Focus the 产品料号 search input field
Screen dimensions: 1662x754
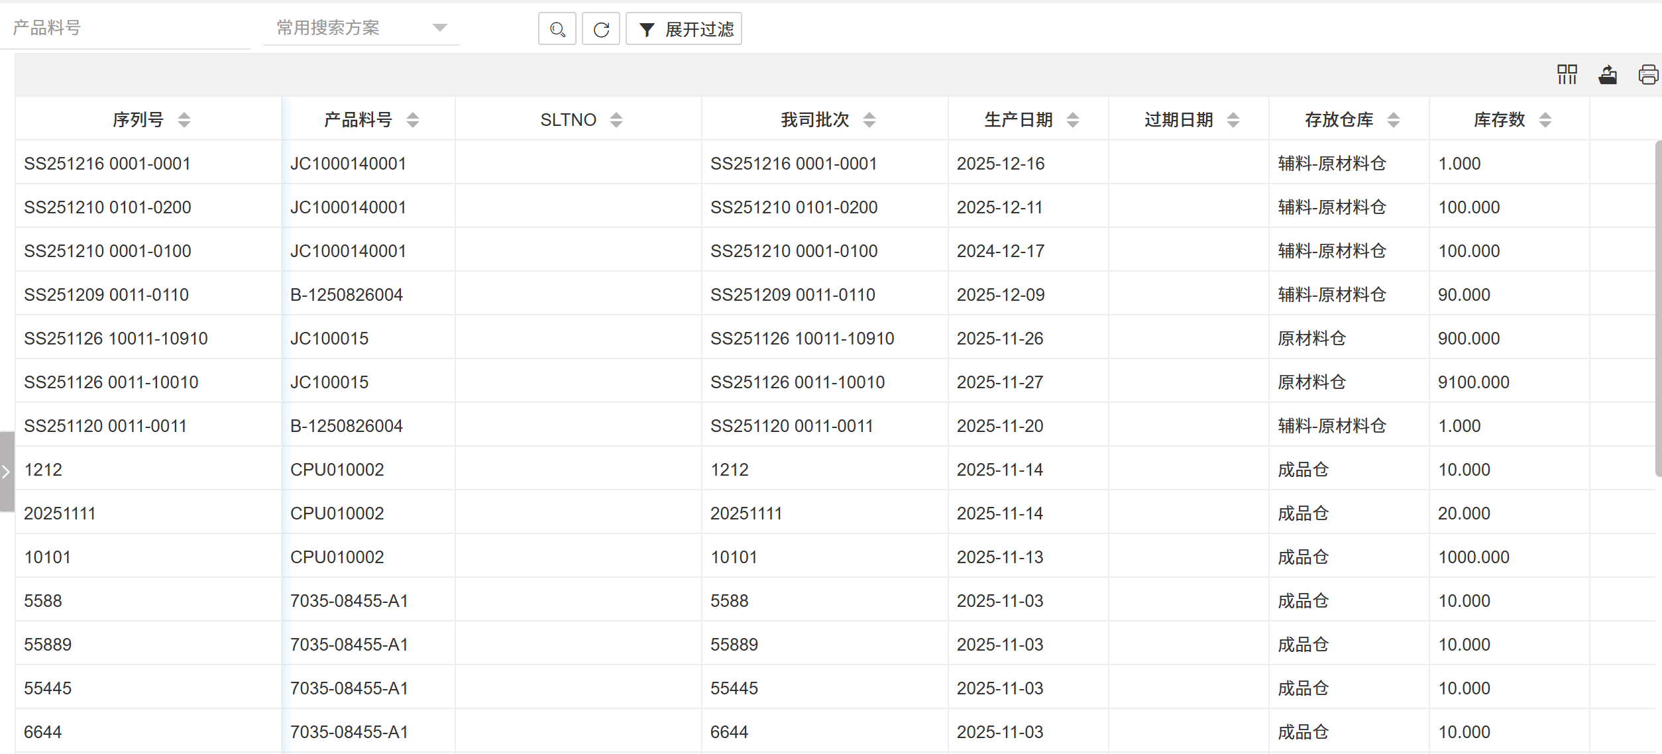point(126,28)
